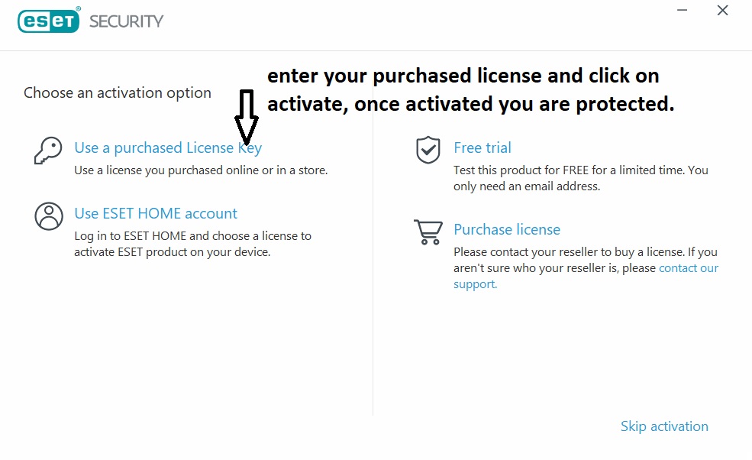The height and width of the screenshot is (460, 752).
Task: Click the 'Choose an activation option' heading
Action: click(x=118, y=93)
